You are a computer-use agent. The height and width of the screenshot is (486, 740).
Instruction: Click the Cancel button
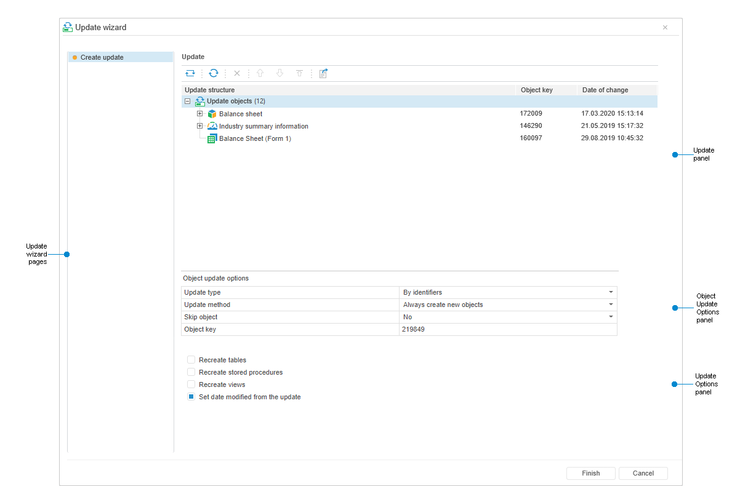[x=643, y=473]
